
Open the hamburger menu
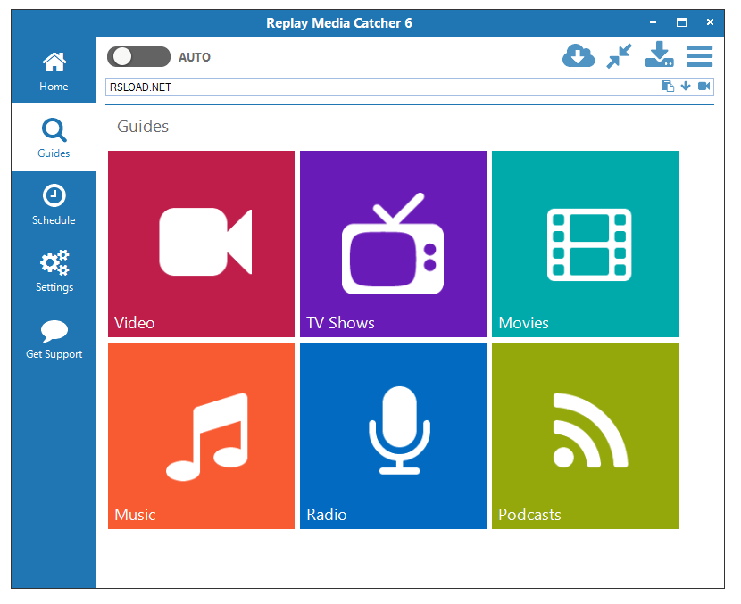pos(700,55)
